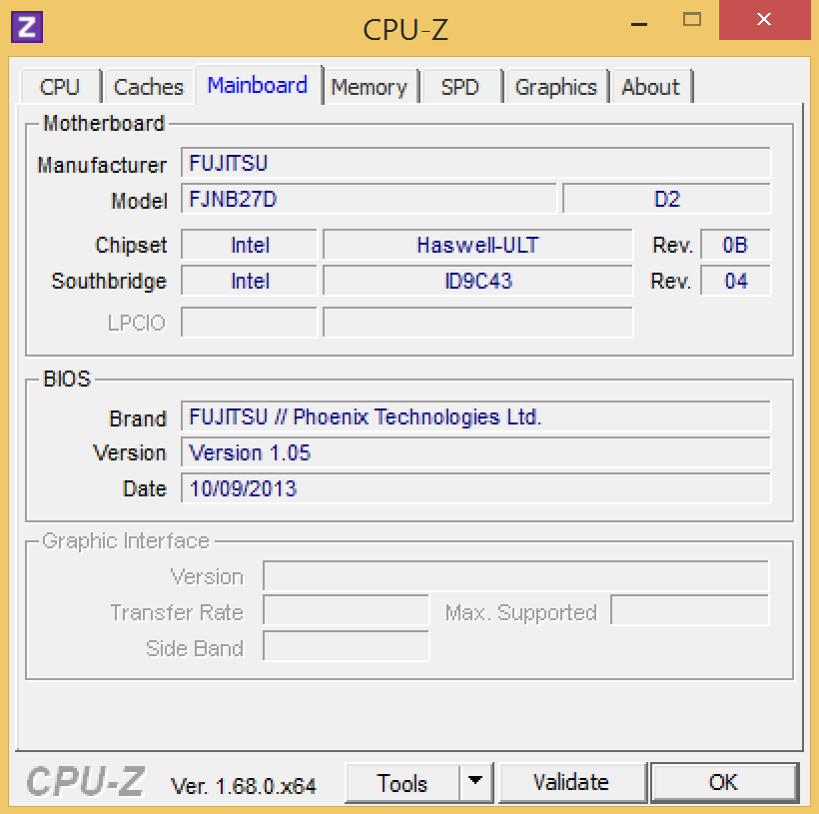Click the Haswell-ULT chipset value
Image resolution: width=819 pixels, height=814 pixels.
click(x=477, y=245)
